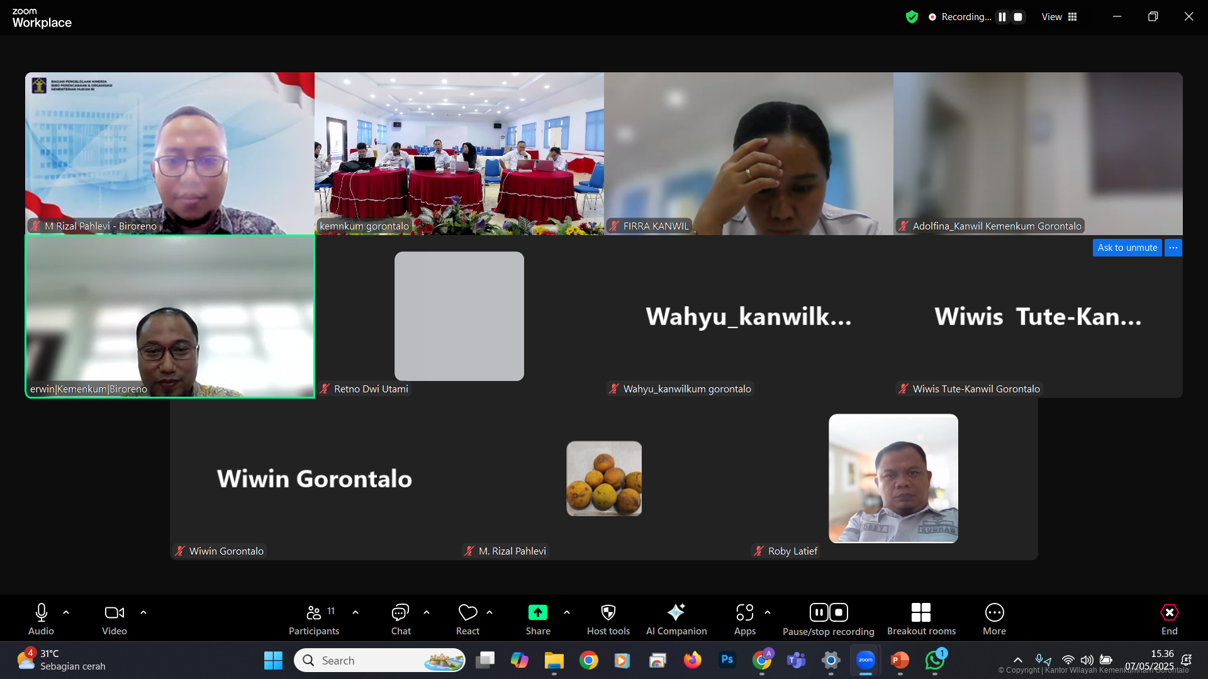Mute the microphone with the Audio button
Screen dimensions: 1208x679
tap(41, 613)
